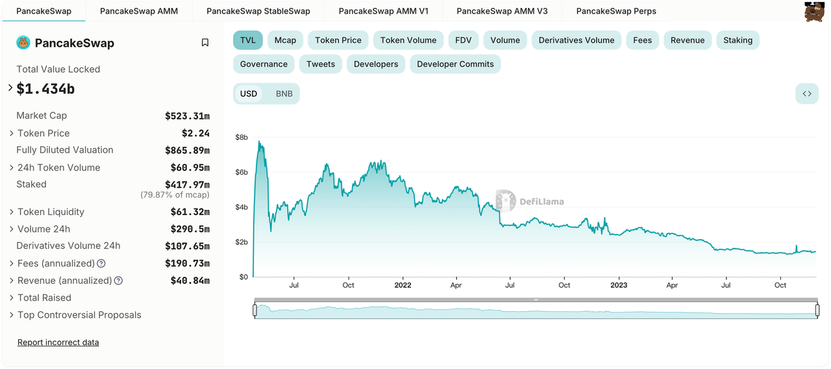Click the avatar icon in top right

(x=814, y=12)
